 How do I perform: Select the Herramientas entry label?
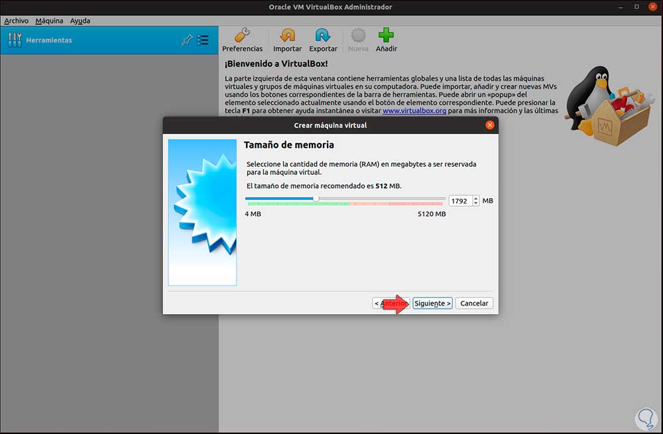pyautogui.click(x=49, y=40)
